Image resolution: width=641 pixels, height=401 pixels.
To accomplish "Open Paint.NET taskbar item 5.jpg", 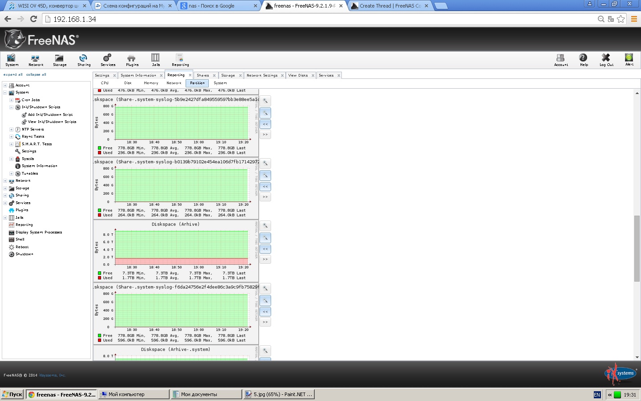I will (280, 394).
